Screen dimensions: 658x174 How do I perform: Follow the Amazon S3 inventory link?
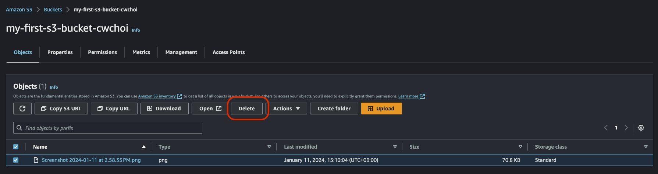tap(160, 96)
